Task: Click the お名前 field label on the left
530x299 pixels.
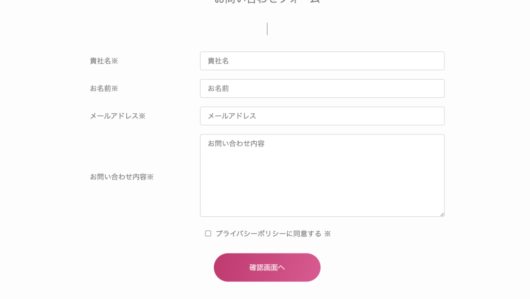Action: [100, 88]
